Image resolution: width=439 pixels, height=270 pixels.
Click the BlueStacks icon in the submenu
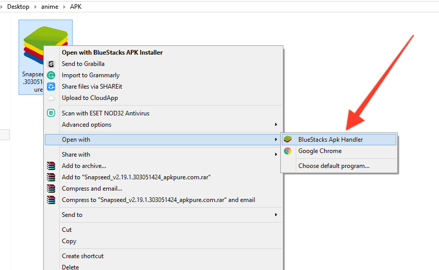(288, 139)
